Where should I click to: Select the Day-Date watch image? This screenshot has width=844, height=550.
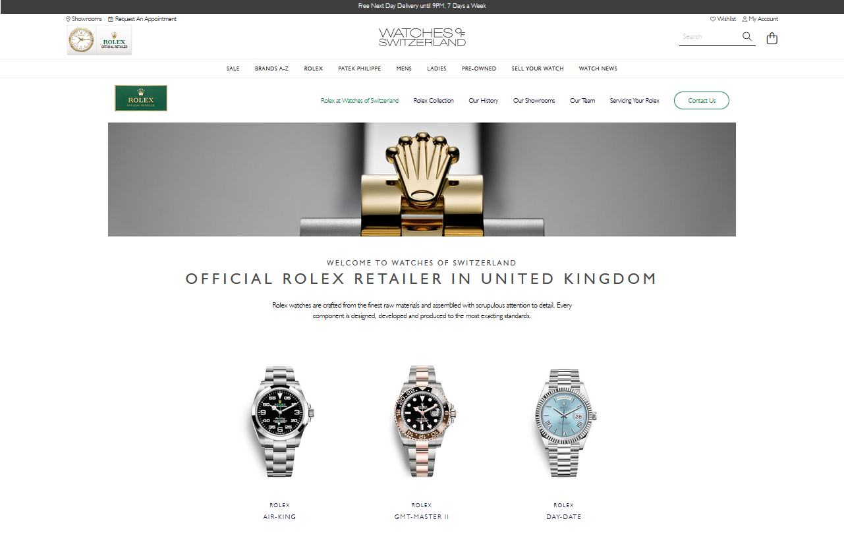click(564, 422)
